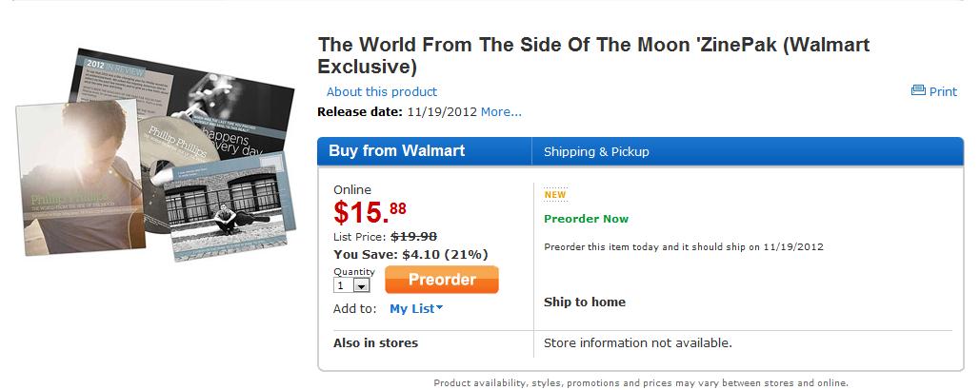Open the About this product link
Image resolution: width=980 pixels, height=390 pixels.
point(381,92)
